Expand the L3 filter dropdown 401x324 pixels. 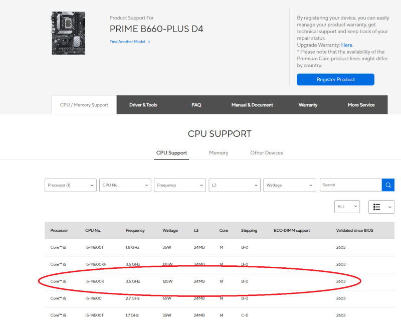click(x=235, y=185)
